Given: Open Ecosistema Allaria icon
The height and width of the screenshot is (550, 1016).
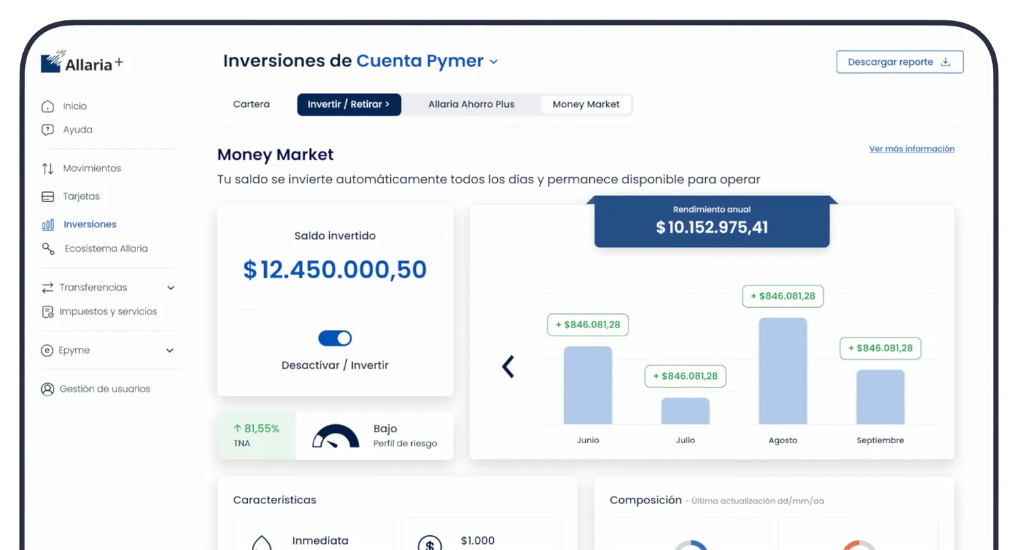Looking at the screenshot, I should click(48, 249).
